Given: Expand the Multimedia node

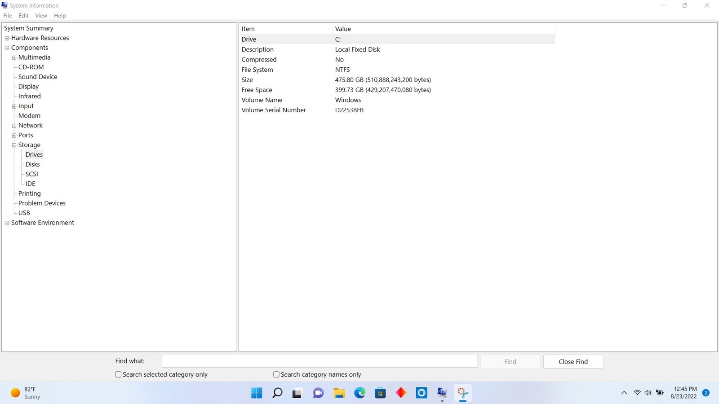Looking at the screenshot, I should pyautogui.click(x=14, y=57).
